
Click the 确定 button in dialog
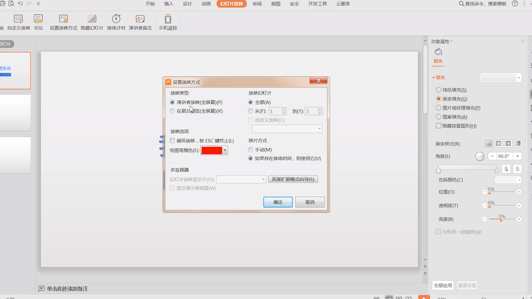(x=278, y=202)
